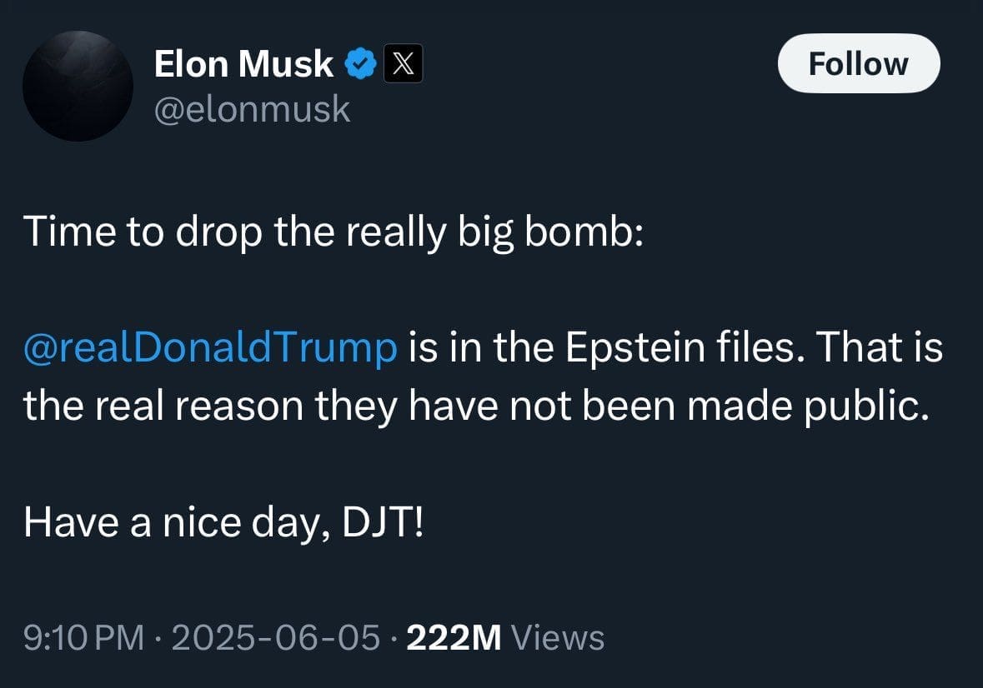Click the line "Time to drop the really big bomb:"
Viewport: 983px width, 688px height.
[x=334, y=232]
